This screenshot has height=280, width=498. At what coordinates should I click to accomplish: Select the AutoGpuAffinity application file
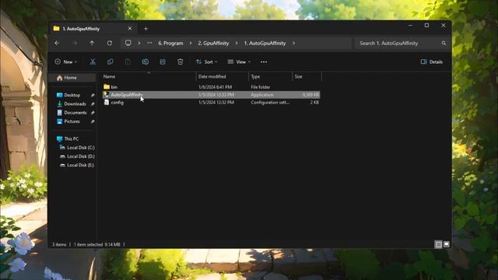[211, 95]
